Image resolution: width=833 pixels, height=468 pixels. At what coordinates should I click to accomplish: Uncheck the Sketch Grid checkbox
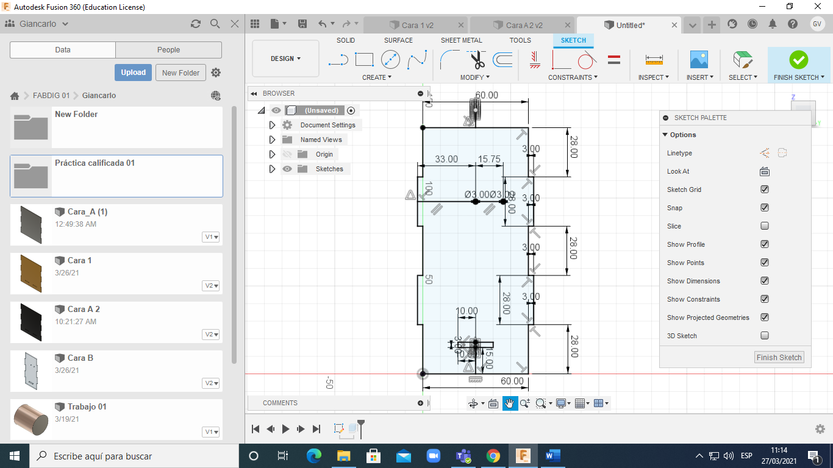[x=765, y=190]
